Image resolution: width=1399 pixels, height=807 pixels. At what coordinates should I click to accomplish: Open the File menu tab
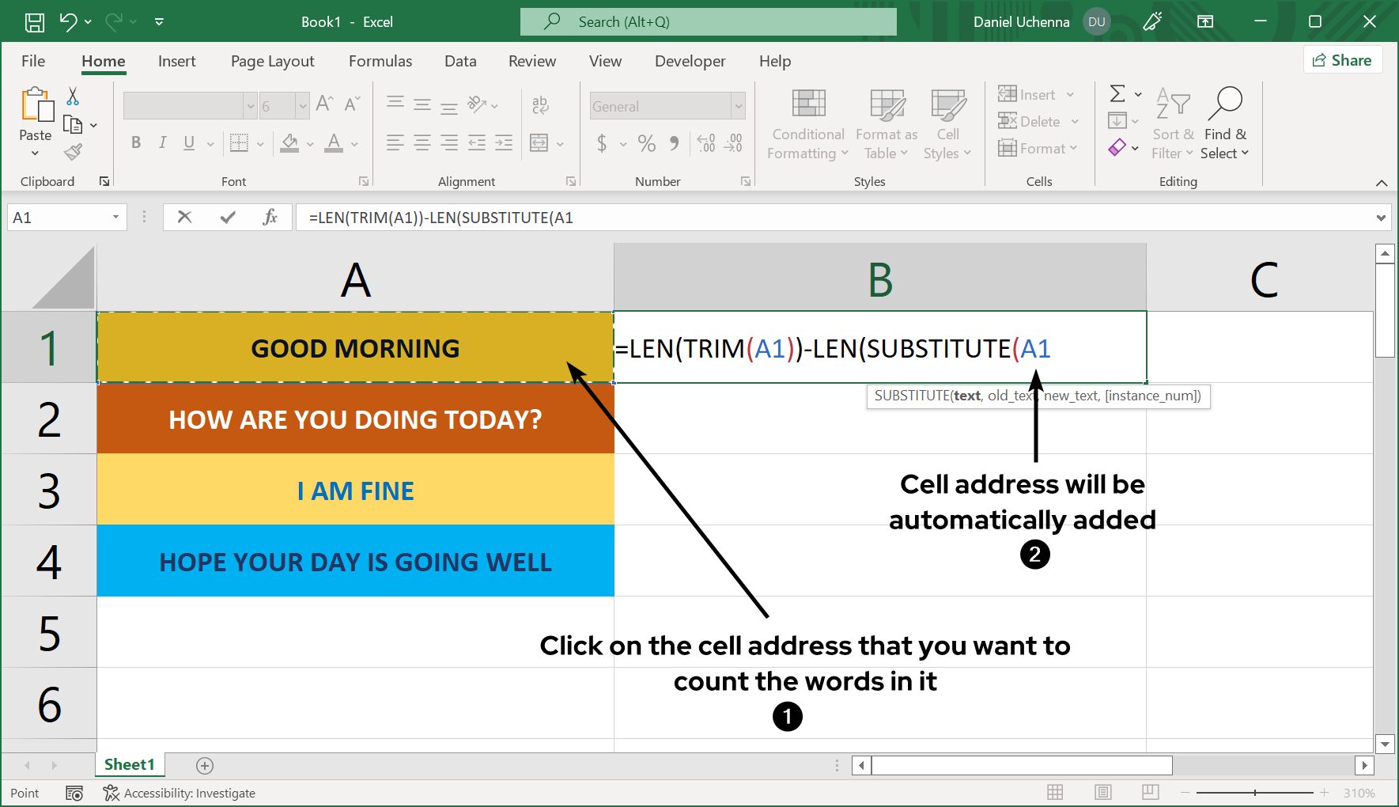(33, 61)
